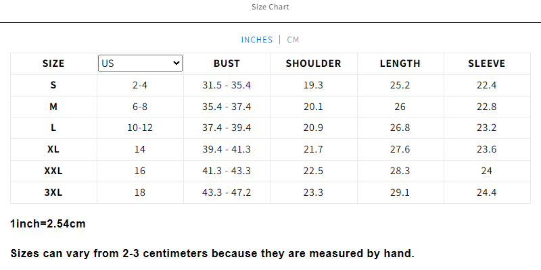Select the M size row label

coord(53,107)
